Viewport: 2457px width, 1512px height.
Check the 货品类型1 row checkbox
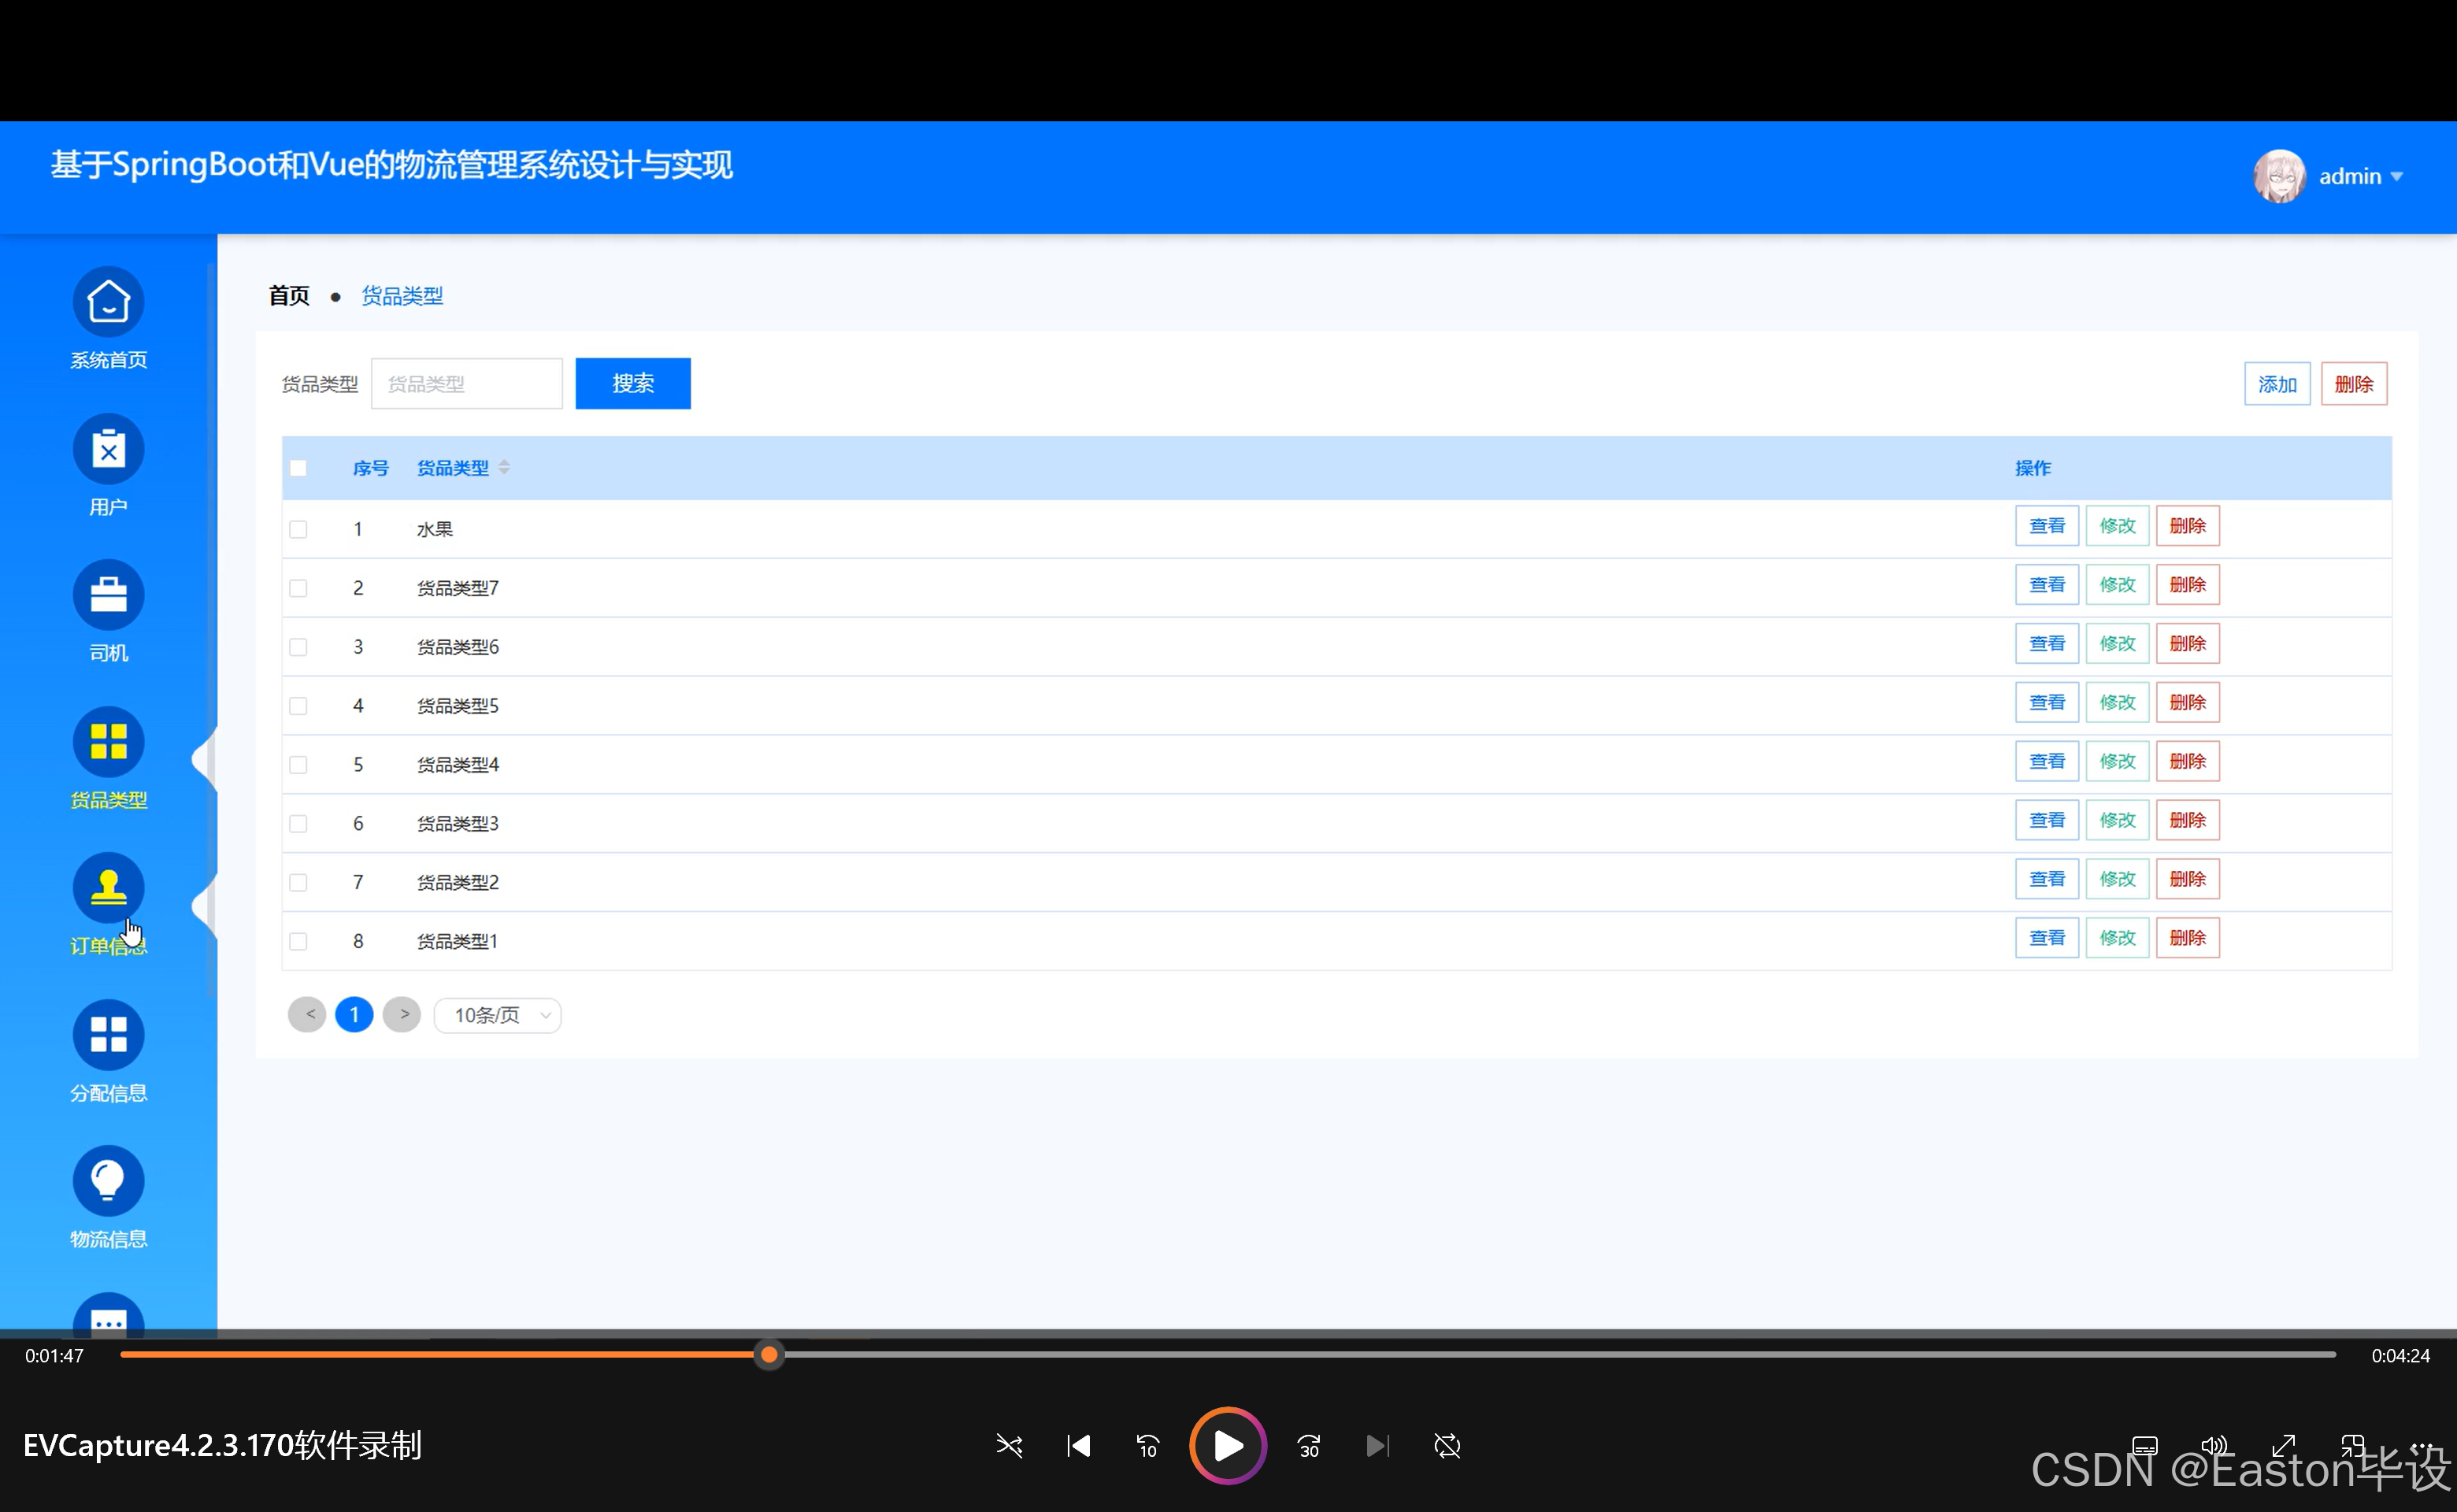click(298, 941)
